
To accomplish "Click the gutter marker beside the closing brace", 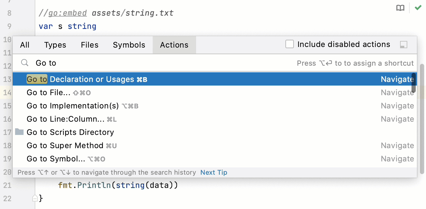I will coord(35,197).
